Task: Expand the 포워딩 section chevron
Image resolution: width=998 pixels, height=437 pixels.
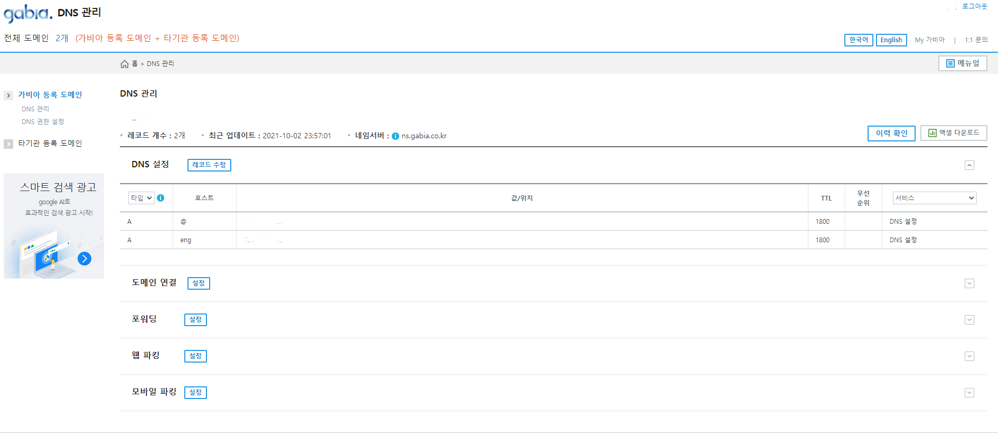Action: tap(969, 320)
